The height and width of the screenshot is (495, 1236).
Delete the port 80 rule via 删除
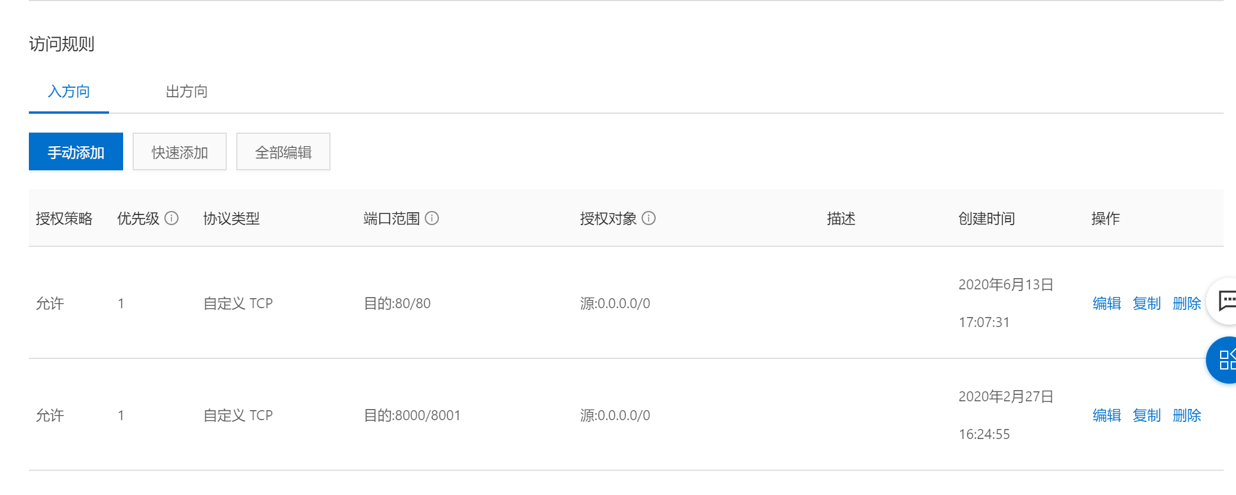point(1186,303)
